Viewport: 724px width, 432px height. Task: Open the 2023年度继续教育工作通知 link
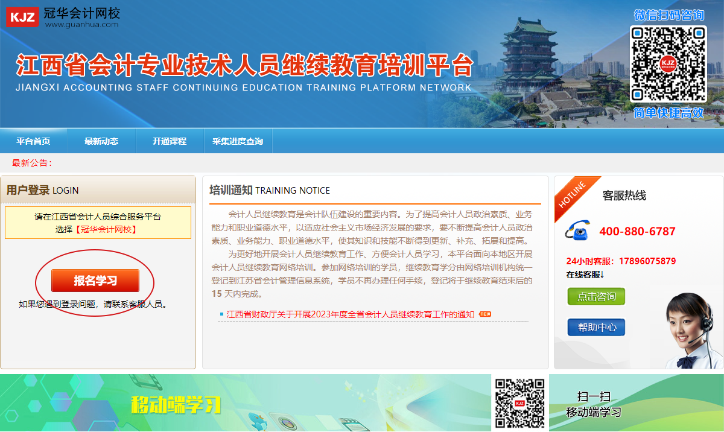(351, 314)
